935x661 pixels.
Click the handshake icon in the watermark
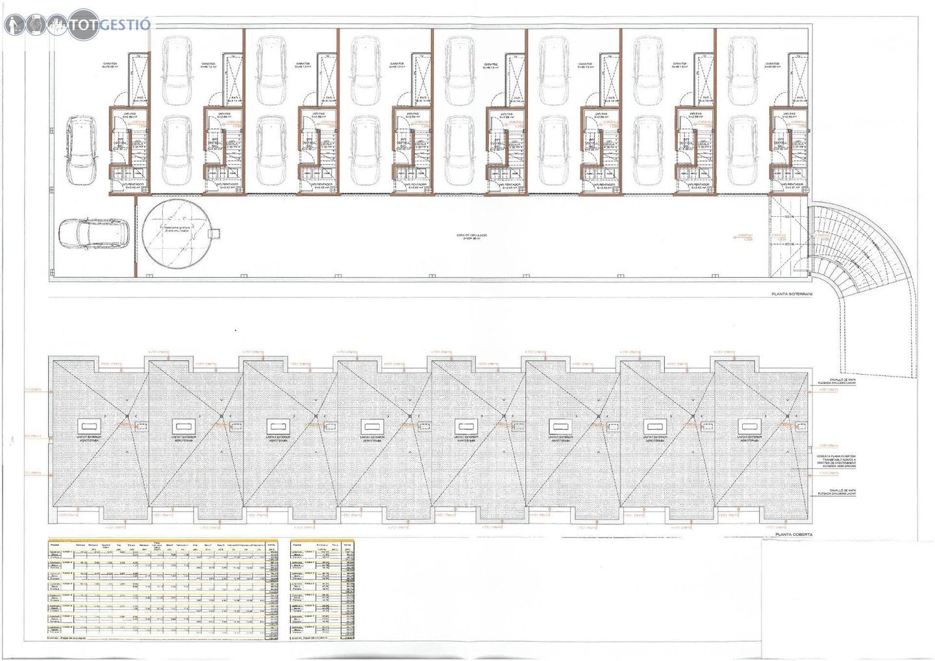[x=35, y=25]
